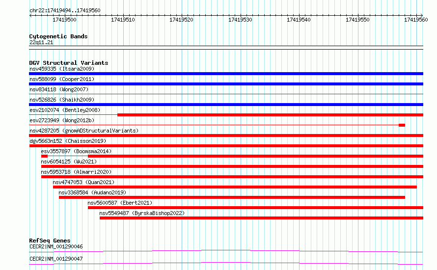Click ruler position 17419510

tap(123, 20)
